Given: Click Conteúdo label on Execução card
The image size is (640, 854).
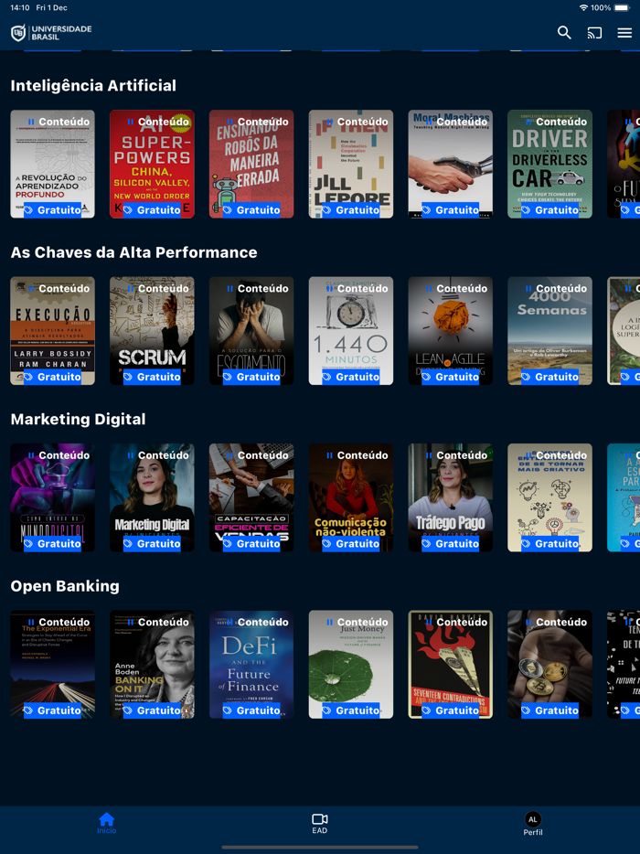Looking at the screenshot, I should point(59,289).
